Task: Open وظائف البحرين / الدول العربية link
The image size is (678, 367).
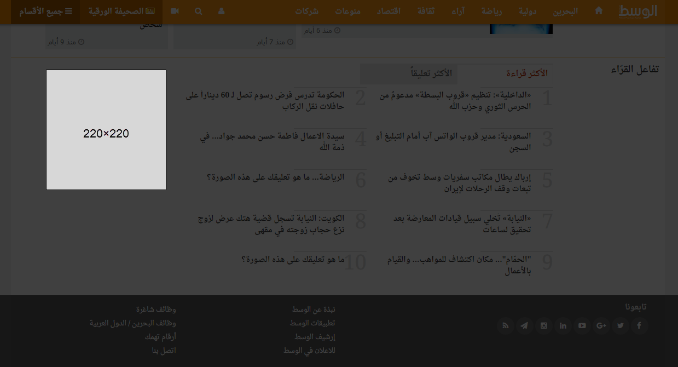Action: (133, 323)
